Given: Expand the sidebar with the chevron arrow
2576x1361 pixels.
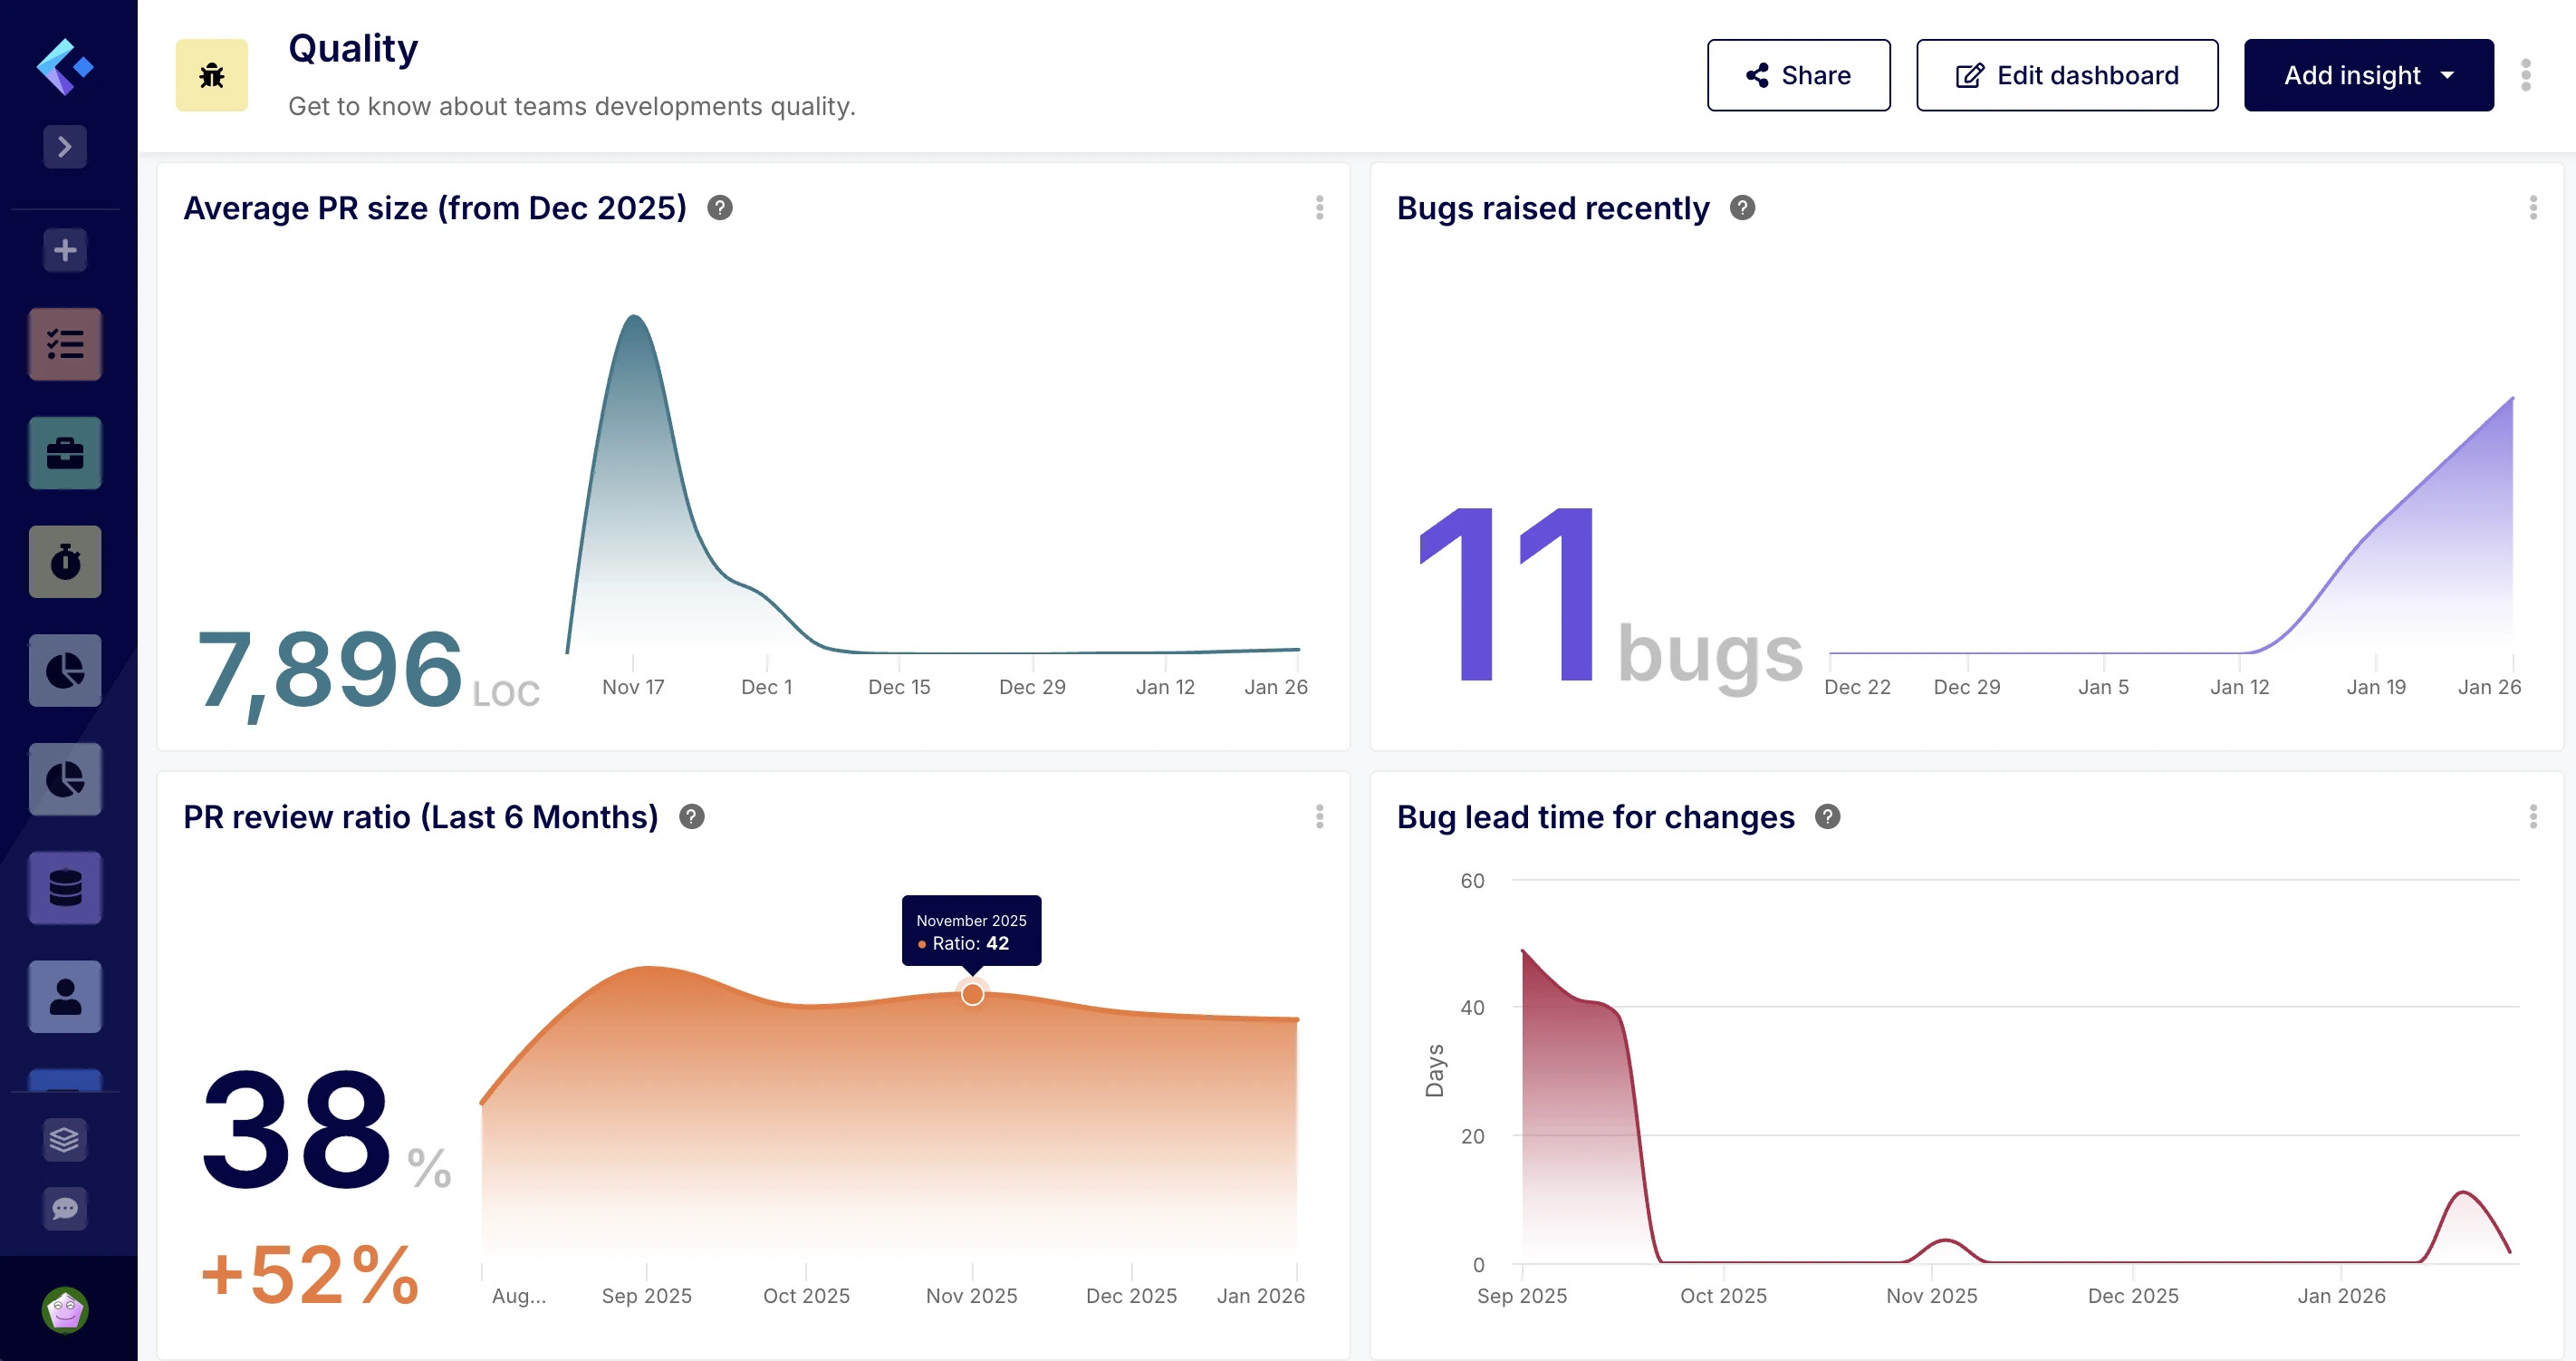Looking at the screenshot, I should point(64,146).
